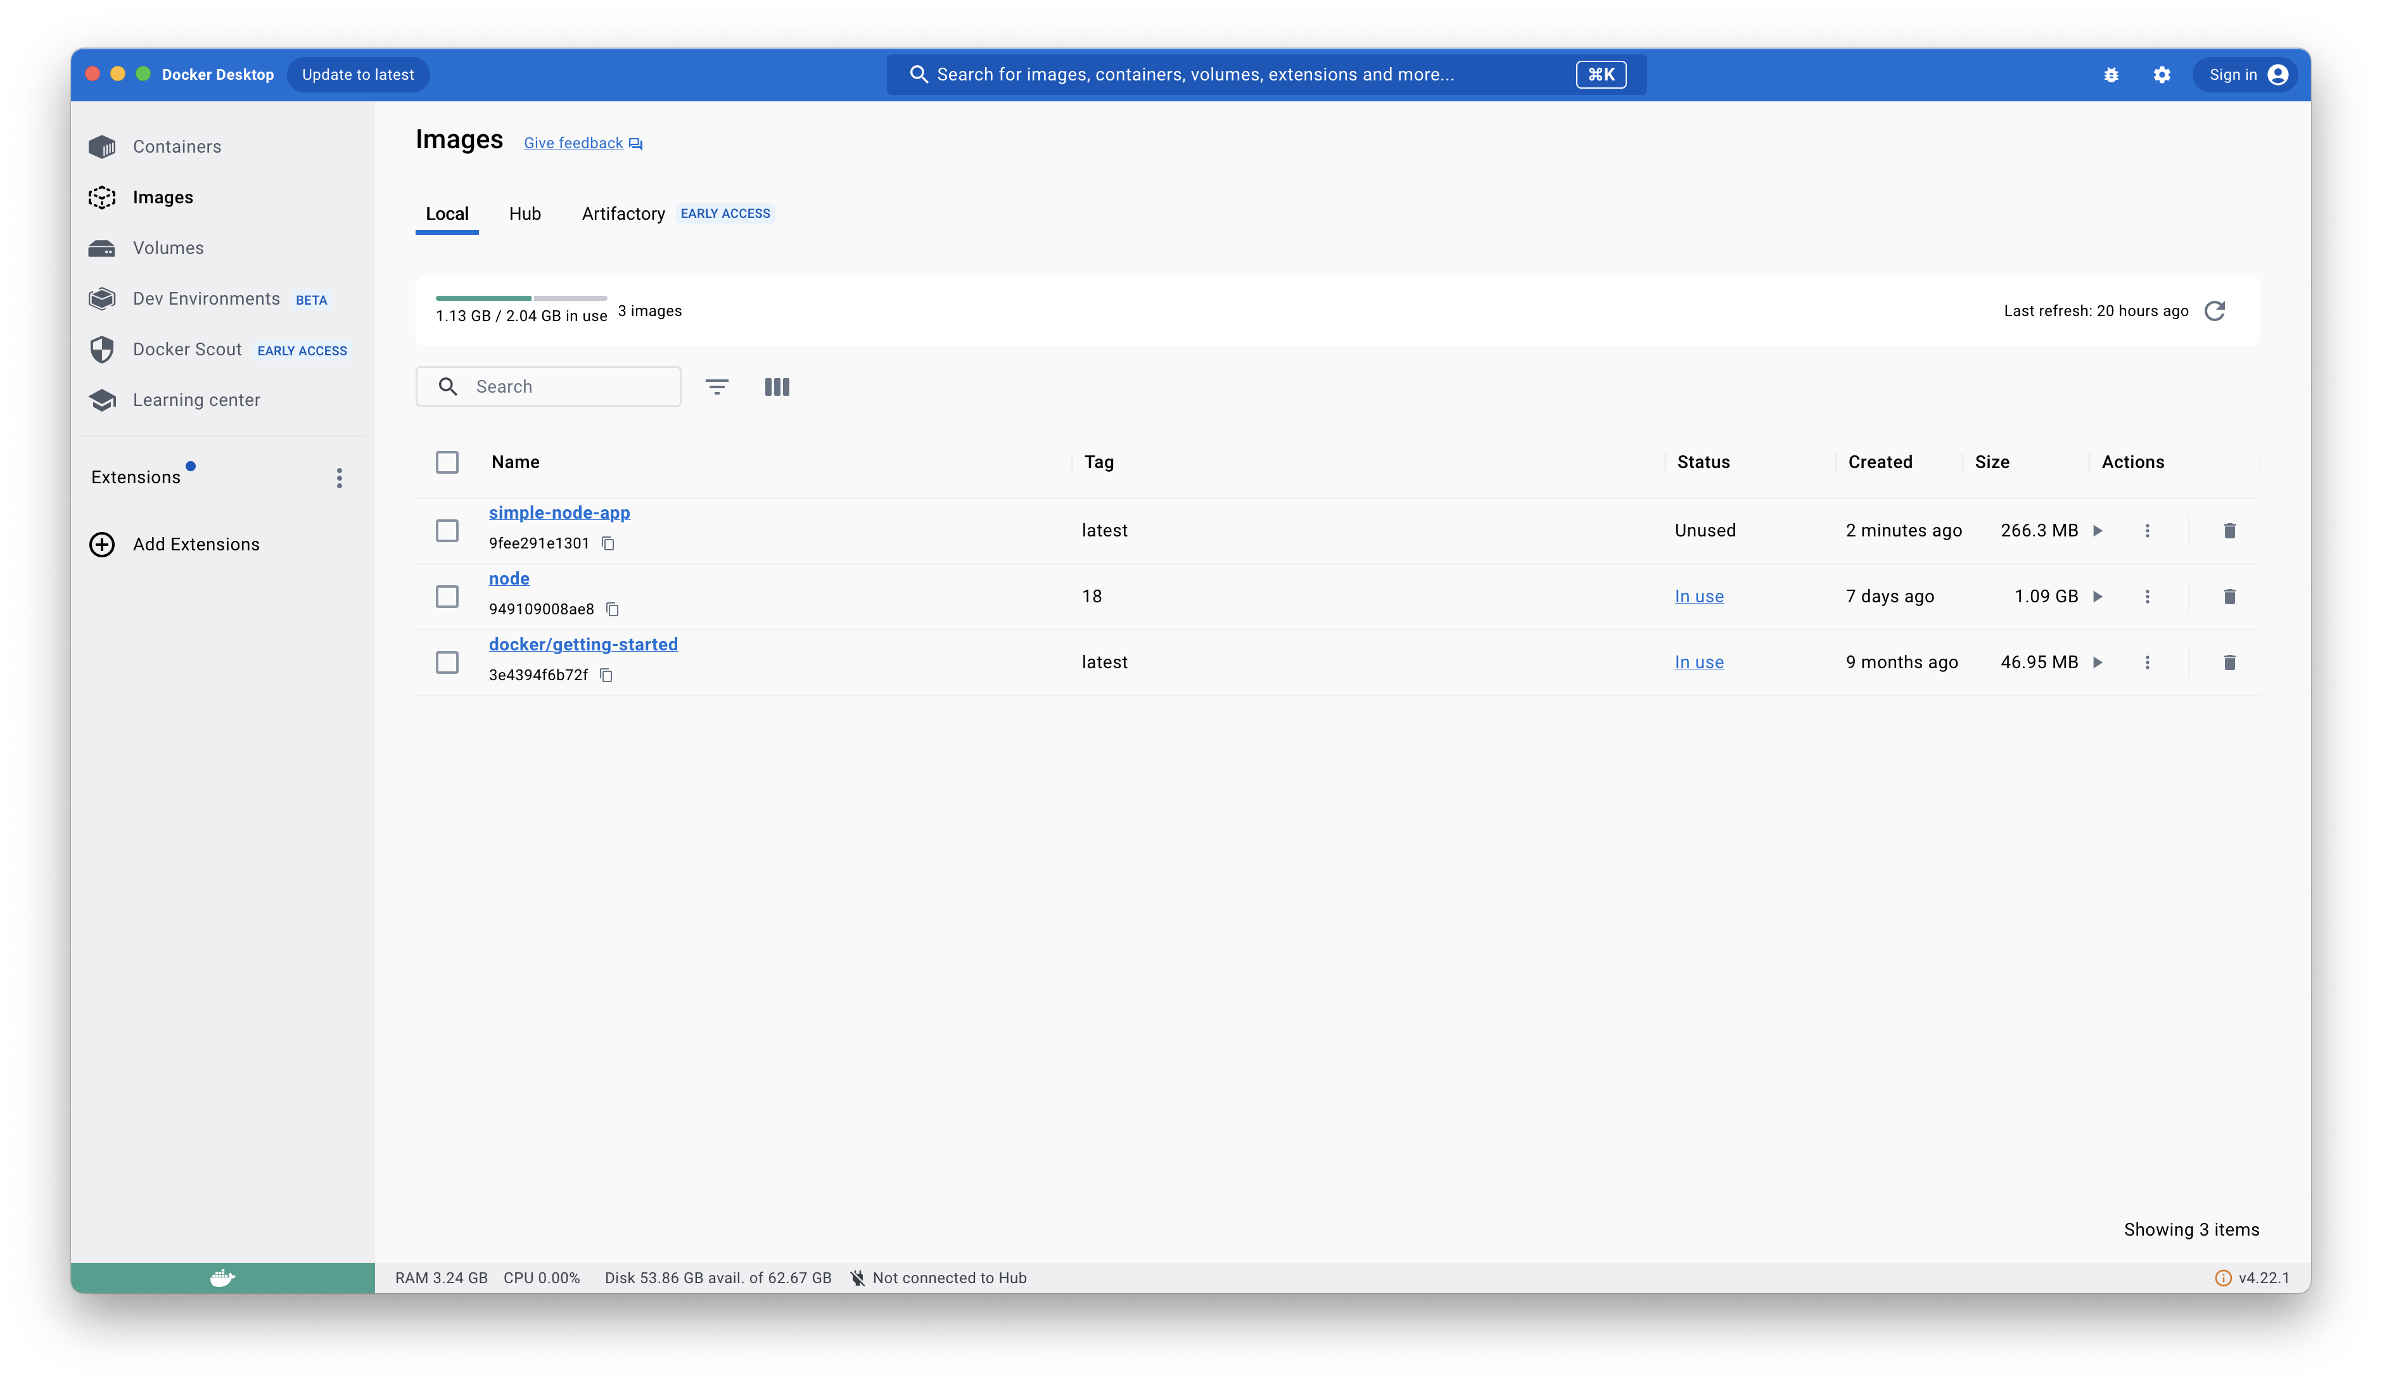Open the troubleshoot bug icon
2382x1387 pixels.
pos(2111,75)
